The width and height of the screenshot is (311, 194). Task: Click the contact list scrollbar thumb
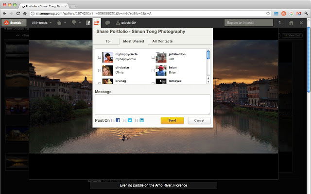[208, 55]
